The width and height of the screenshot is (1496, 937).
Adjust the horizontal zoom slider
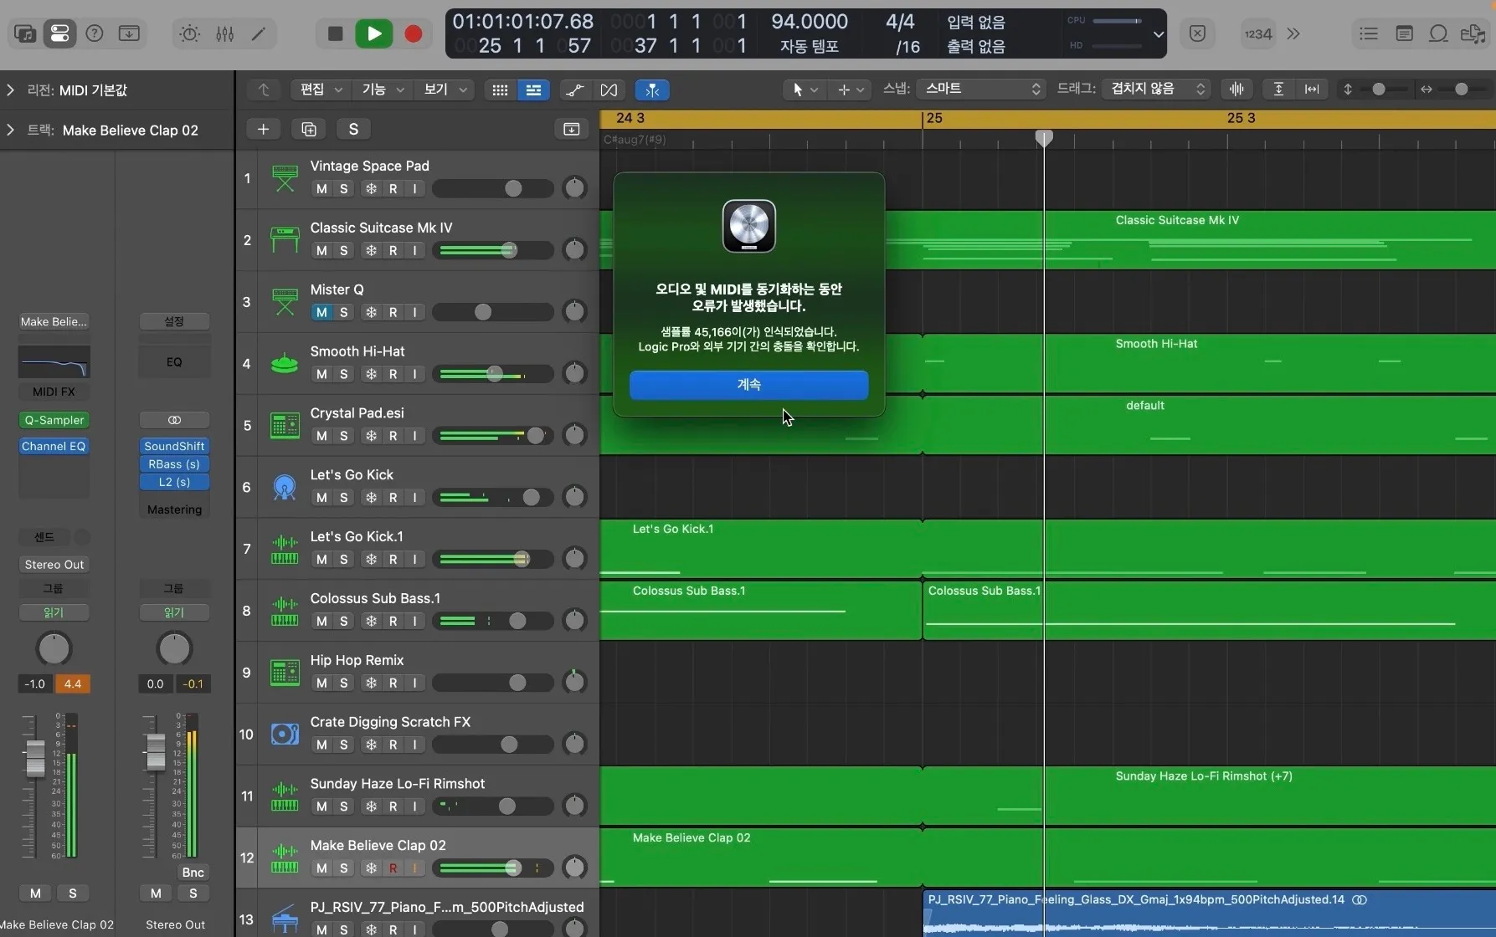click(x=1460, y=90)
